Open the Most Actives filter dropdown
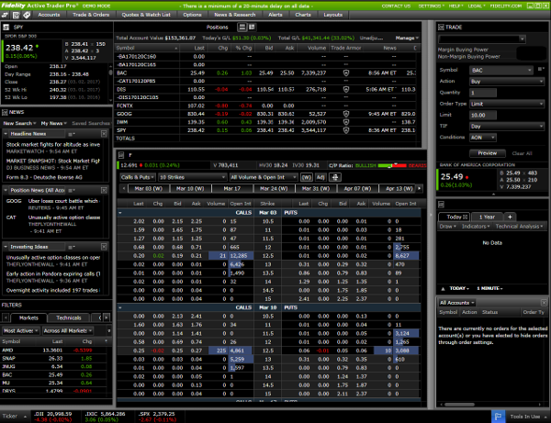Screen dimensions: 551x423 click(x=21, y=330)
